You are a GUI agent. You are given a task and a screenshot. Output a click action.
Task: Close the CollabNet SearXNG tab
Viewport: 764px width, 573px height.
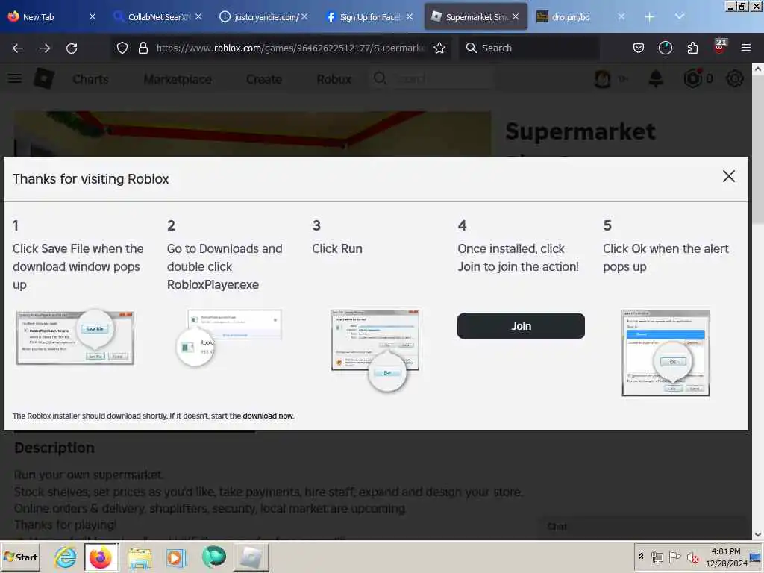point(198,16)
